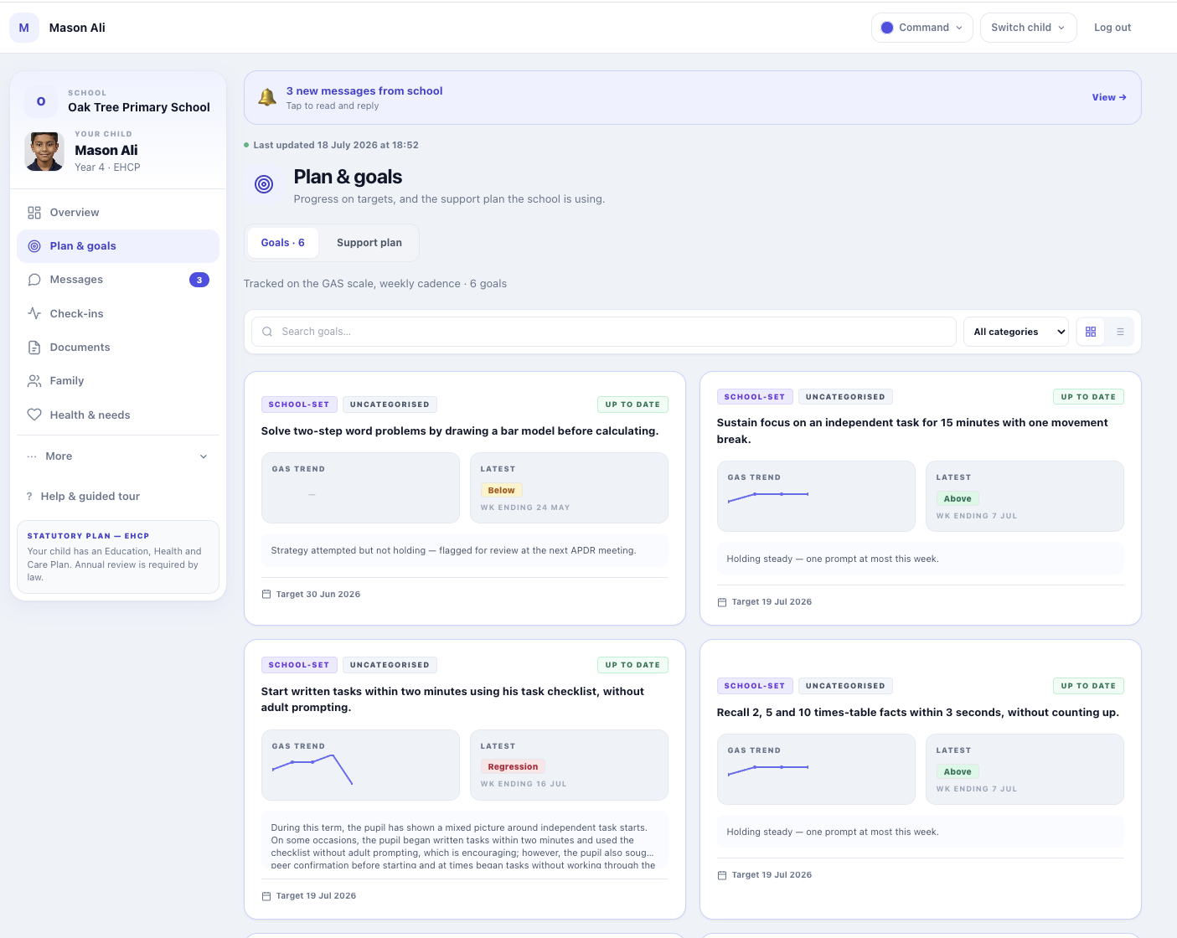Click the Oak Tree school O badge
Viewport: 1177px width, 938px height.
coord(41,101)
